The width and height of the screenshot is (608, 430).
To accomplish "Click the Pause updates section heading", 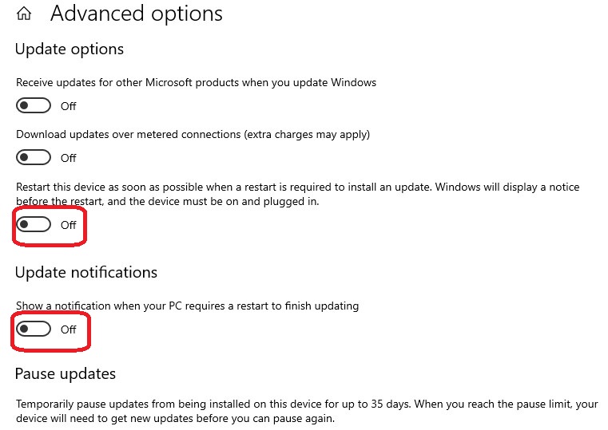I will [66, 374].
